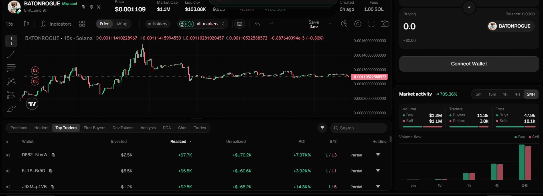Open the All markers dropdown
543x196 pixels.
tap(203, 24)
